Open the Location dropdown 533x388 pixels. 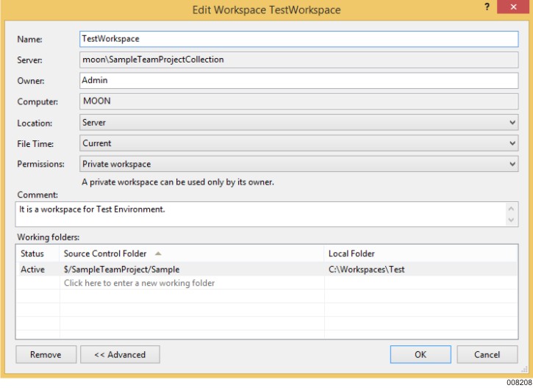tap(299, 122)
